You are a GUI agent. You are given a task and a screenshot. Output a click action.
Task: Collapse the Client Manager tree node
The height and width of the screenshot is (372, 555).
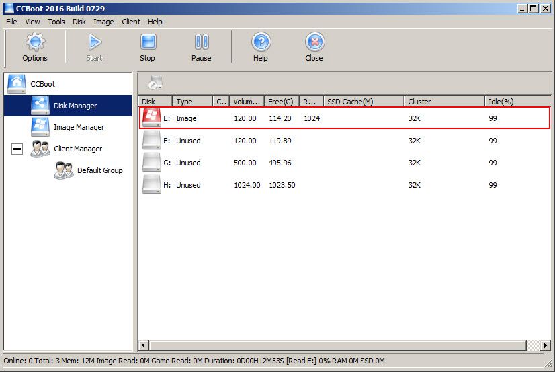[17, 149]
